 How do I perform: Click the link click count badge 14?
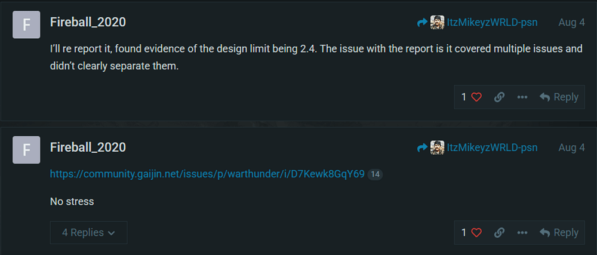(375, 175)
